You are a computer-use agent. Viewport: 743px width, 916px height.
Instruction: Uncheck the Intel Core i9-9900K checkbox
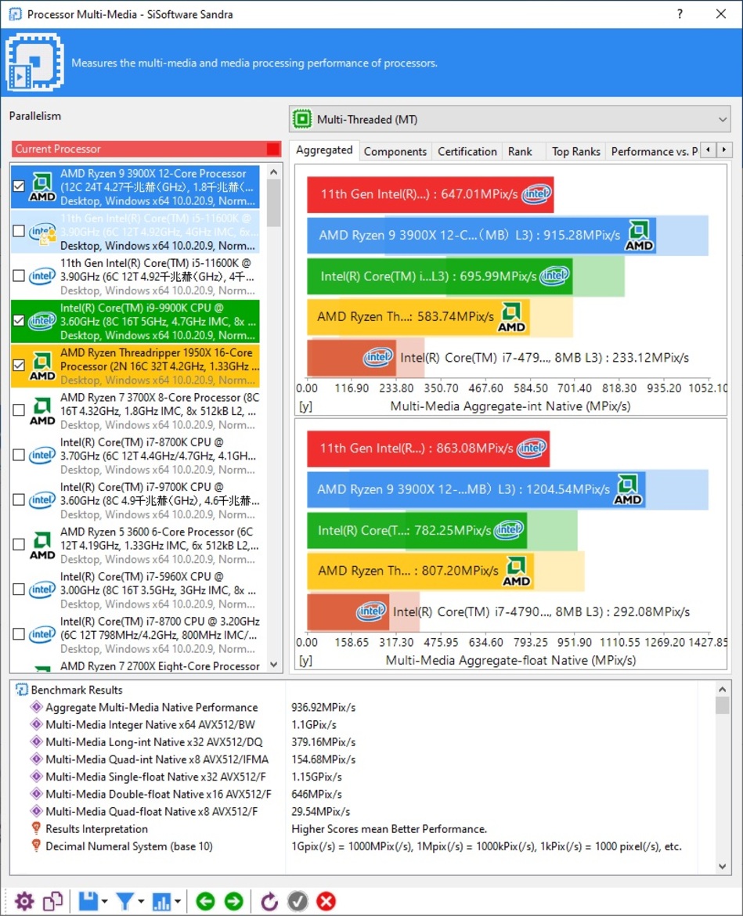click(19, 320)
